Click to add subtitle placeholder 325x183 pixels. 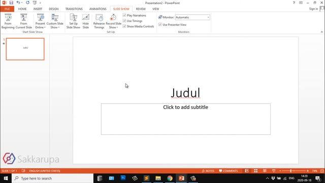(186, 119)
